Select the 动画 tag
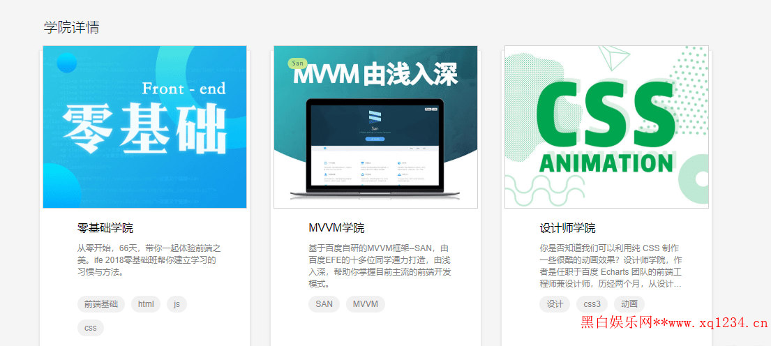 coord(629,304)
